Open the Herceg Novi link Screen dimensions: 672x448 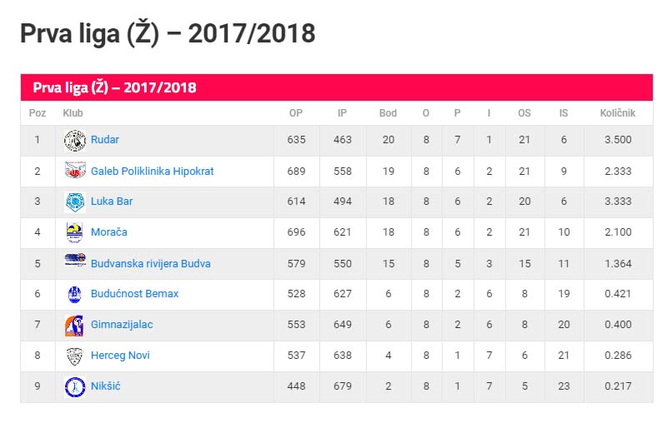(x=120, y=355)
